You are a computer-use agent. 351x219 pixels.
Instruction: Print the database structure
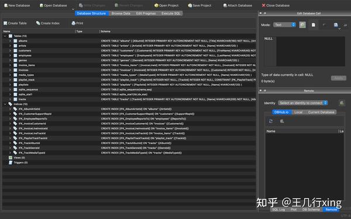tap(77, 23)
